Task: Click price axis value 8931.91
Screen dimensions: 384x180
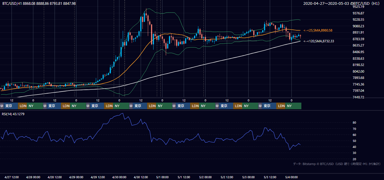Action: click(x=358, y=32)
